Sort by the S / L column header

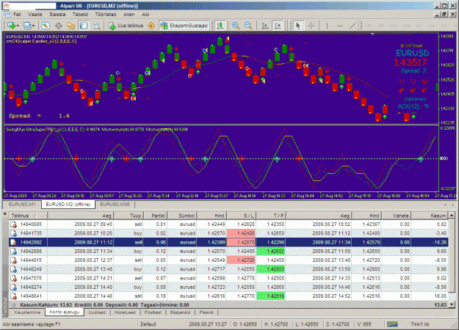tap(241, 216)
